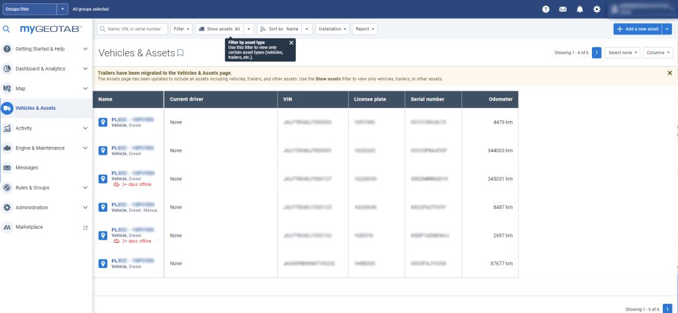Viewport: 678px width, 313px height.
Task: Click the bookmark icon beside Vehicles & Assets
Action: pos(180,52)
